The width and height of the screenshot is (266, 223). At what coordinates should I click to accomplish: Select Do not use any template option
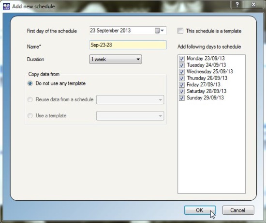(30, 83)
